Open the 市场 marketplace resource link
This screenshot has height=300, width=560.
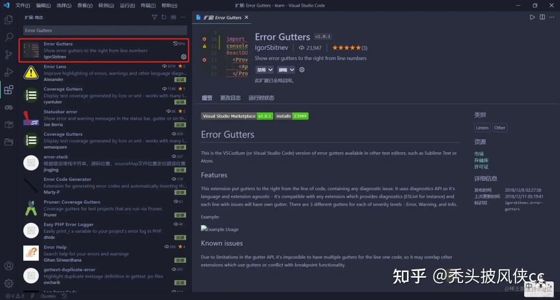(479, 154)
